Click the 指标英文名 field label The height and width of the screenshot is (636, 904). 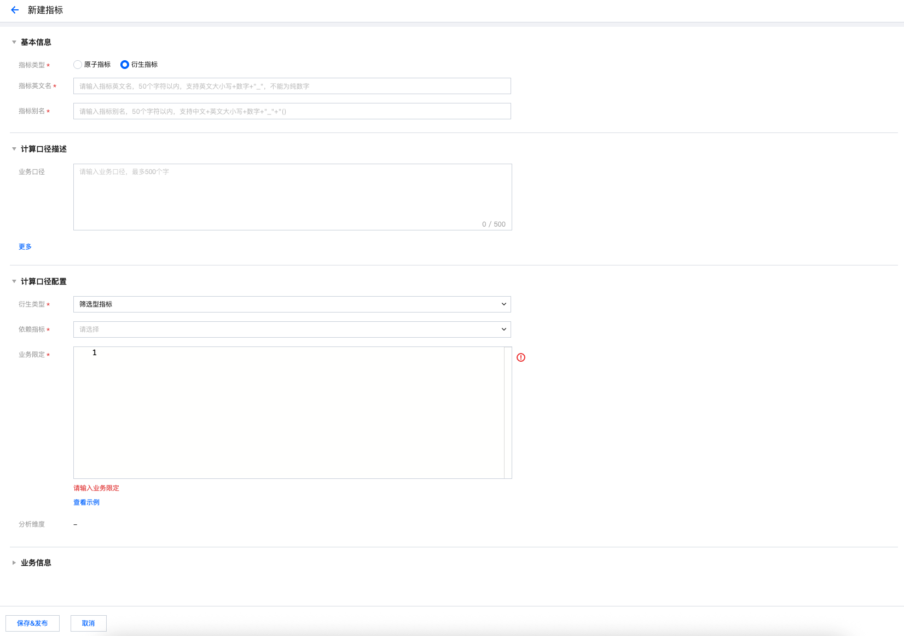[35, 86]
